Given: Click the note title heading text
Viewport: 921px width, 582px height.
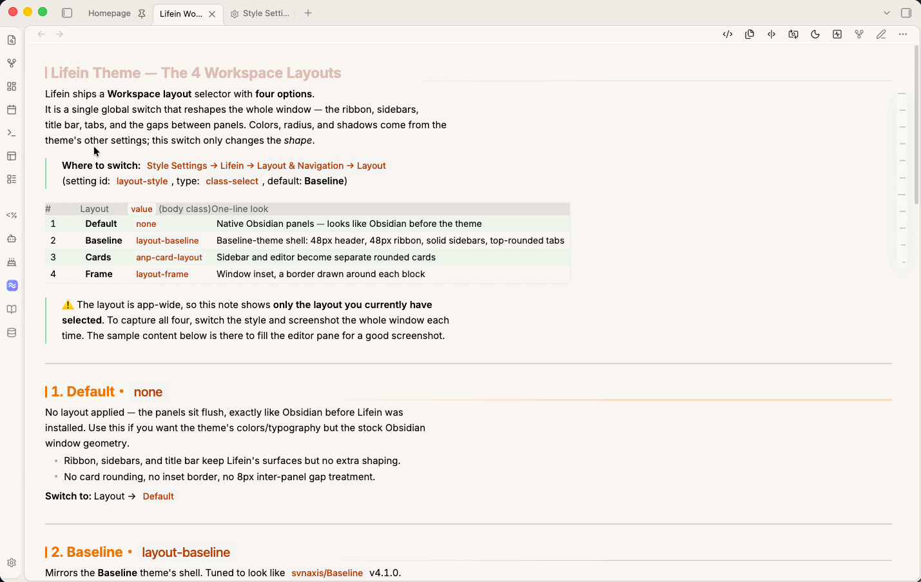Looking at the screenshot, I should 196,73.
